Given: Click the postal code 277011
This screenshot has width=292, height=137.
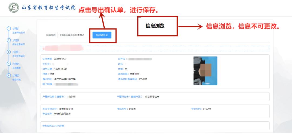Looking at the screenshot, I should pyautogui.click(x=143, y=79).
